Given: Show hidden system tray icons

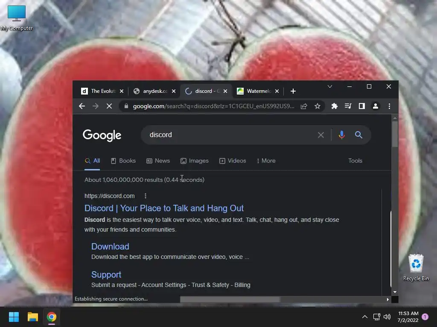Looking at the screenshot, I should coord(364,317).
